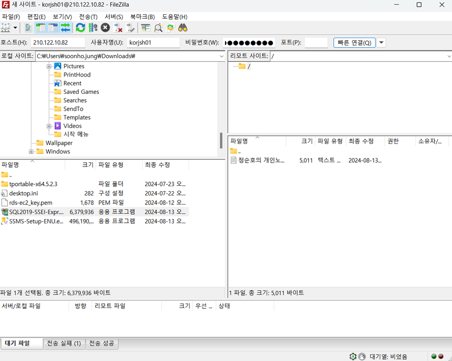This screenshot has height=361, width=452.
Task: Click the disconnect from server icon
Action: [x=118, y=27]
